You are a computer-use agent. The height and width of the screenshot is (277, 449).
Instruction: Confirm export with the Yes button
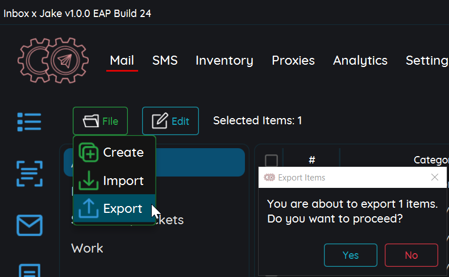coord(351,255)
